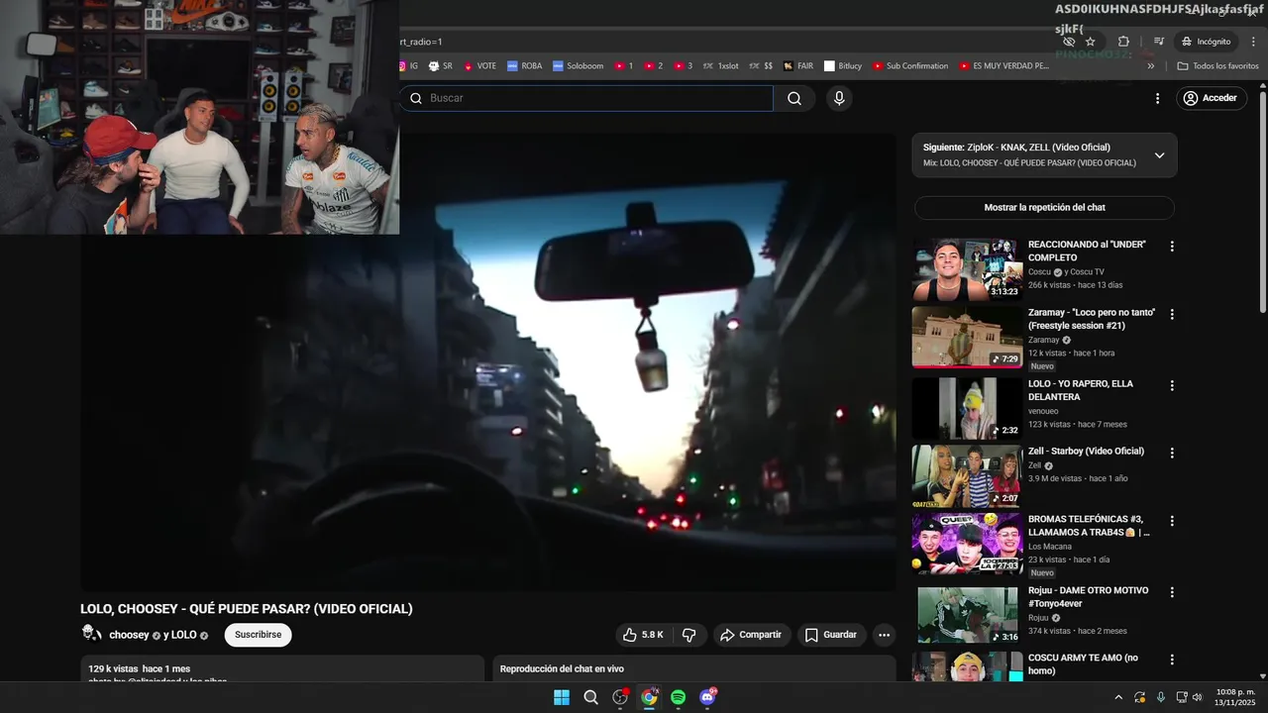Screen dimensions: 1268x713
Task: Click COSCU ARMY TE AMO video title
Action: 1083,664
